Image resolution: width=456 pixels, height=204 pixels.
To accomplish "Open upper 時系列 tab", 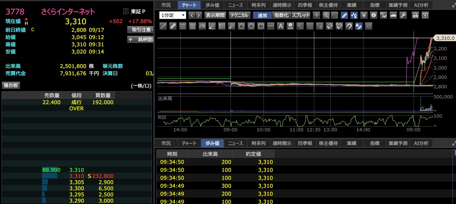I will [258, 5].
